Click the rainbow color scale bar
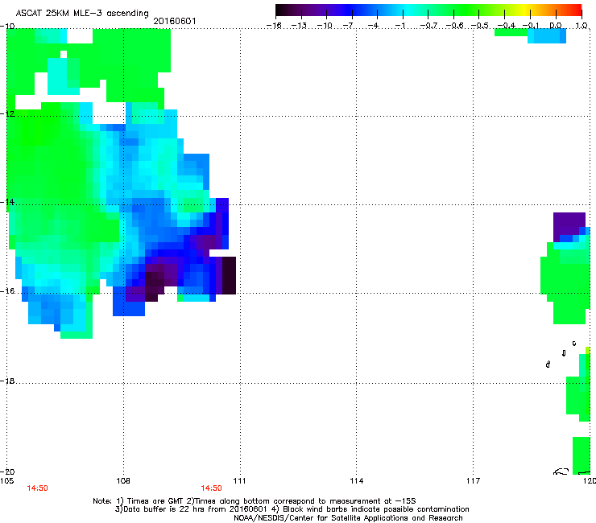The width and height of the screenshot is (596, 523). (428, 10)
